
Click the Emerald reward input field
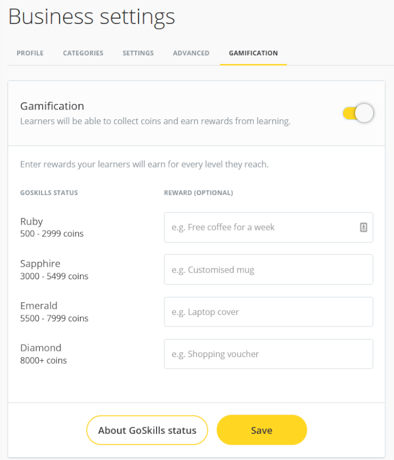tap(268, 312)
